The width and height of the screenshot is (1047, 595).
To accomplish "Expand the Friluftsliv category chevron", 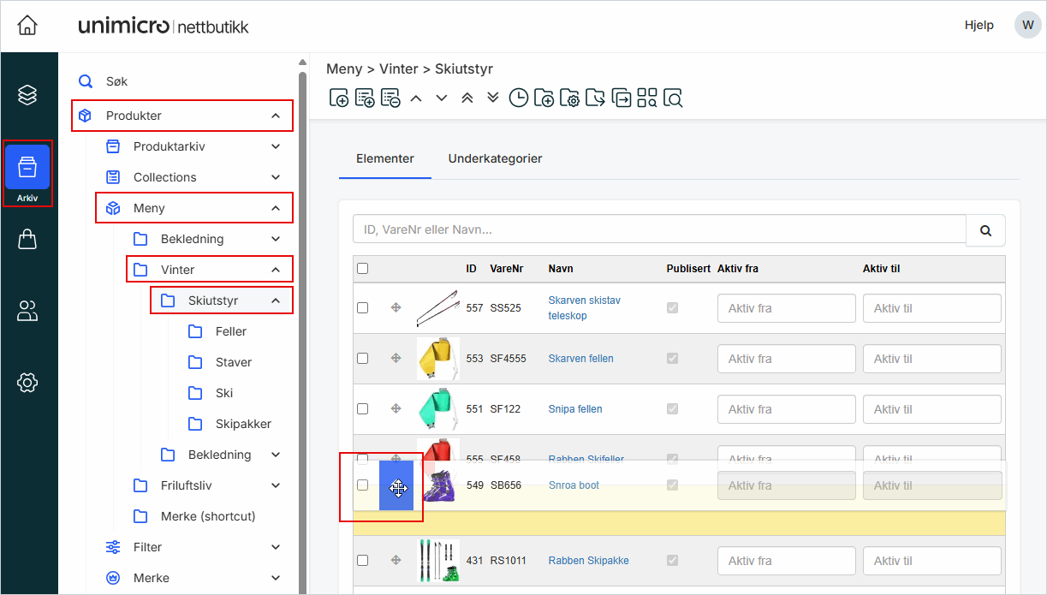I will (x=276, y=485).
